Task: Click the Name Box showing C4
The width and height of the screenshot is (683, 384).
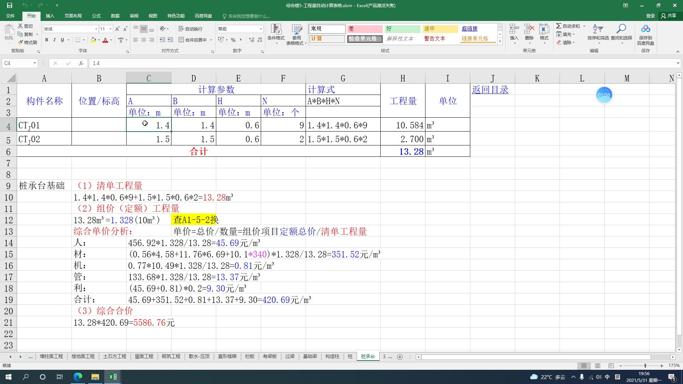Action: coord(17,63)
